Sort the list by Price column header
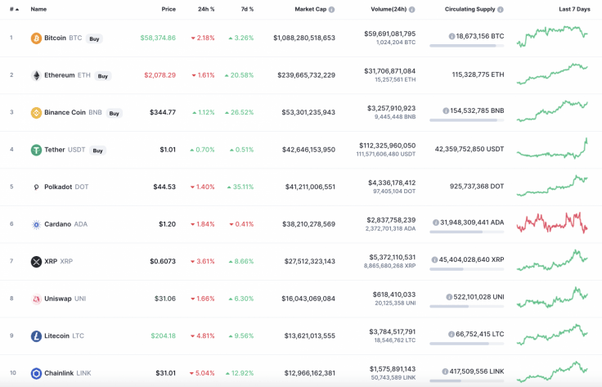 [x=168, y=9]
